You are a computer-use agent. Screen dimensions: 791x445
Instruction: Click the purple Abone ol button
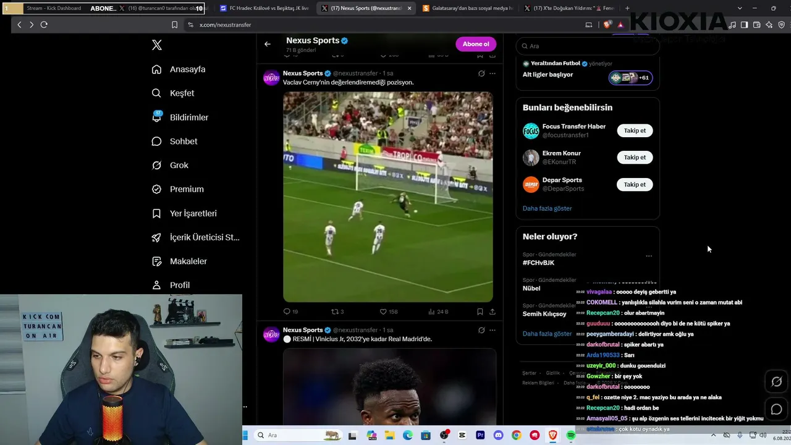click(x=476, y=44)
